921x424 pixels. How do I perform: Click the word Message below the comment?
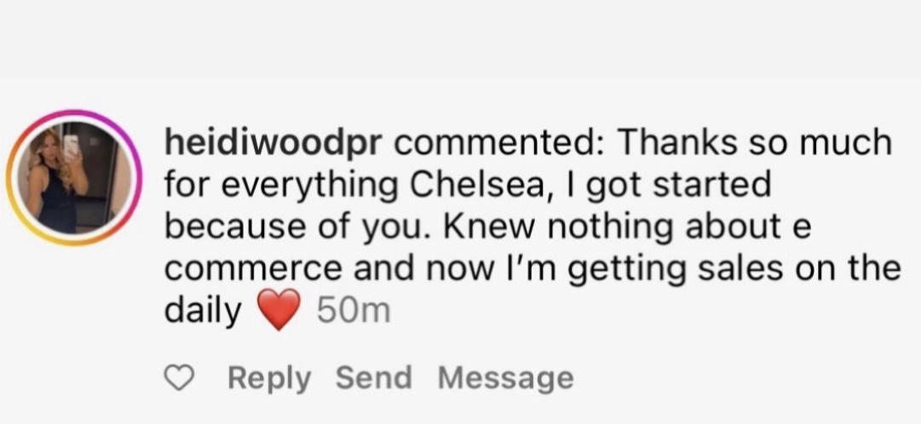[505, 378]
